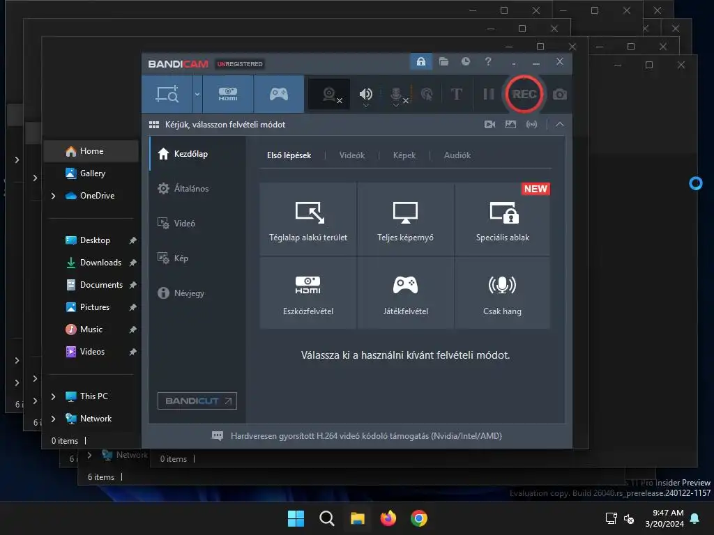The width and height of the screenshot is (714, 535).
Task: Switch to the Képek tab
Action: [x=404, y=155]
